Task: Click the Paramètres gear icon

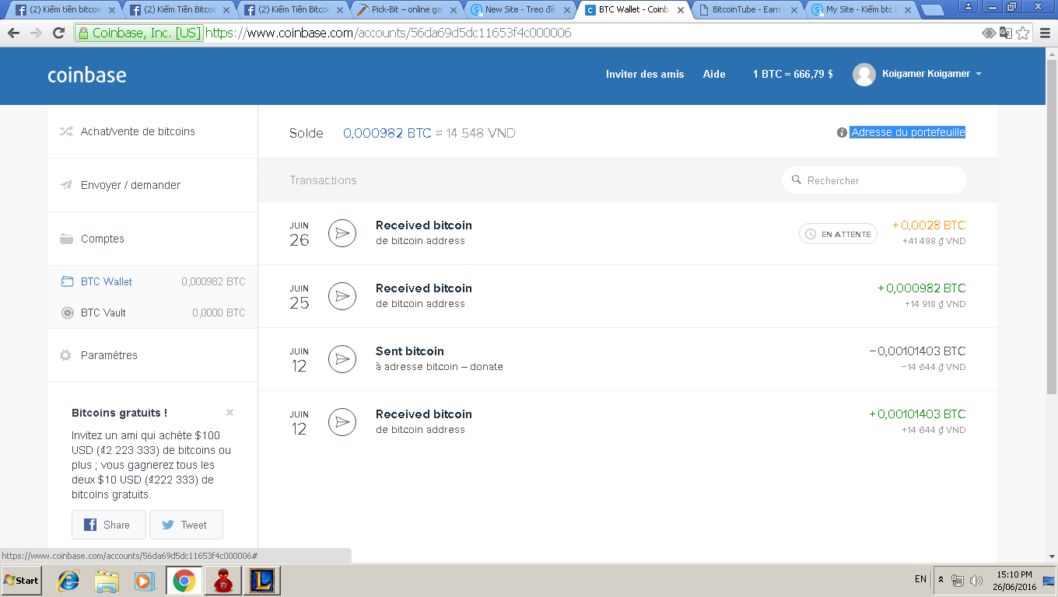Action: point(66,355)
